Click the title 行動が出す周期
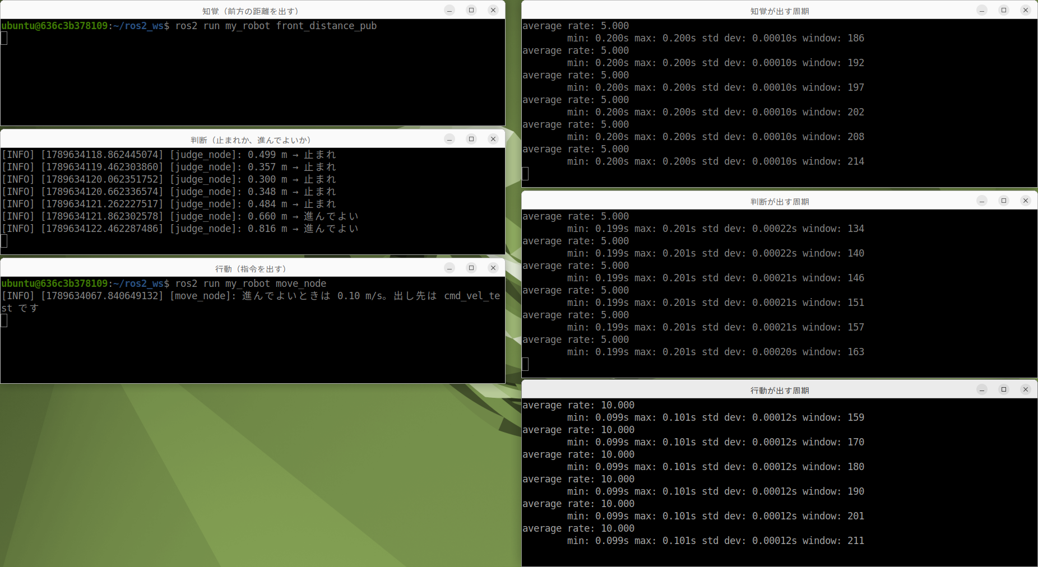This screenshot has width=1038, height=567. (x=780, y=391)
